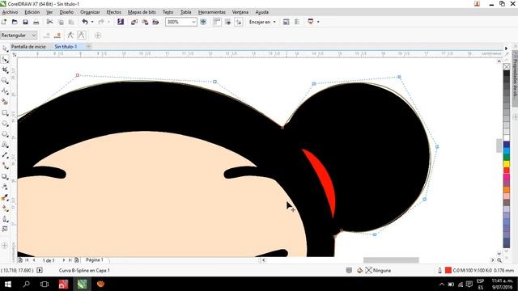The image size is (518, 291).
Task: Select the Transparency tool
Action: point(5,187)
